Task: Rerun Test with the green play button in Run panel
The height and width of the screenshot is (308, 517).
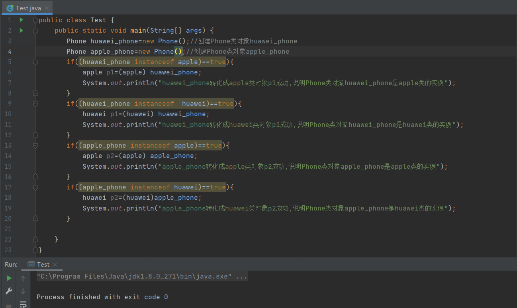Action: coord(9,279)
